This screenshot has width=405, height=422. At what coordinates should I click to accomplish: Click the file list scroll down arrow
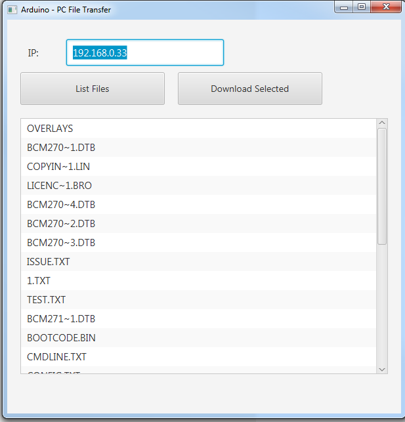click(x=382, y=369)
